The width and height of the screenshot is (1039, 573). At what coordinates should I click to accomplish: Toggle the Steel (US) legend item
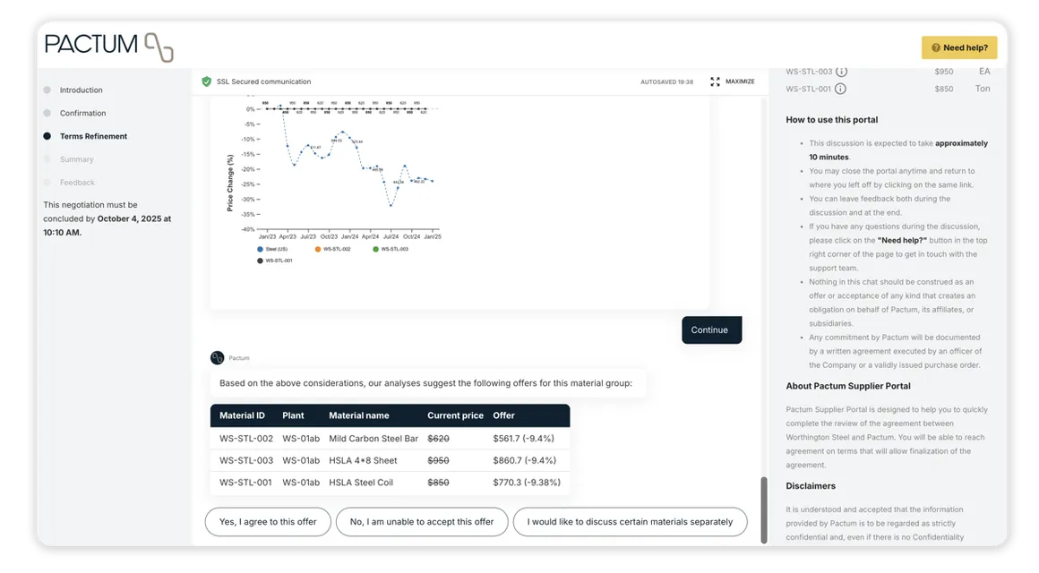point(272,249)
